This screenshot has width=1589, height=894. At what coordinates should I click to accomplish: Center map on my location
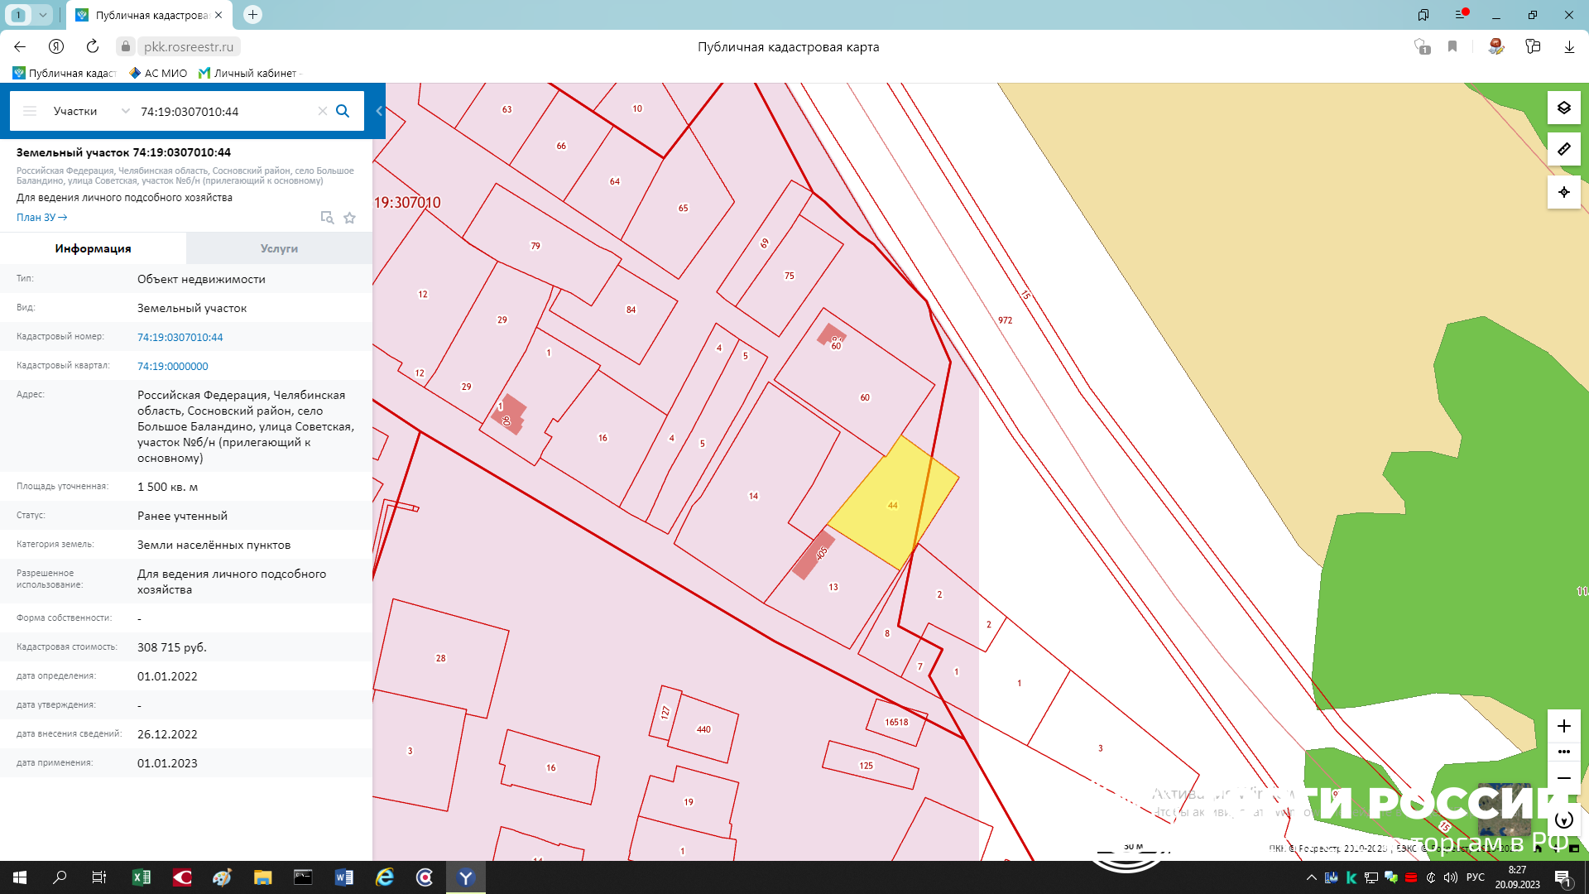pos(1563,192)
